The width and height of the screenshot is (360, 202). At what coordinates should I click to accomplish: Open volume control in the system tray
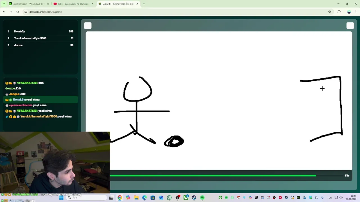coord(341,198)
